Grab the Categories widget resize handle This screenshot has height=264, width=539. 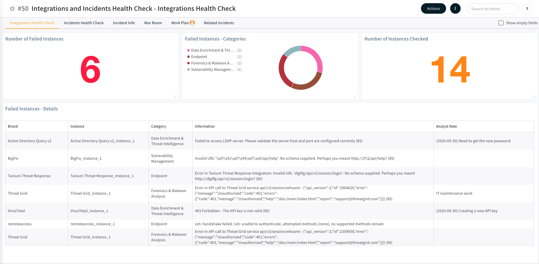click(x=355, y=96)
